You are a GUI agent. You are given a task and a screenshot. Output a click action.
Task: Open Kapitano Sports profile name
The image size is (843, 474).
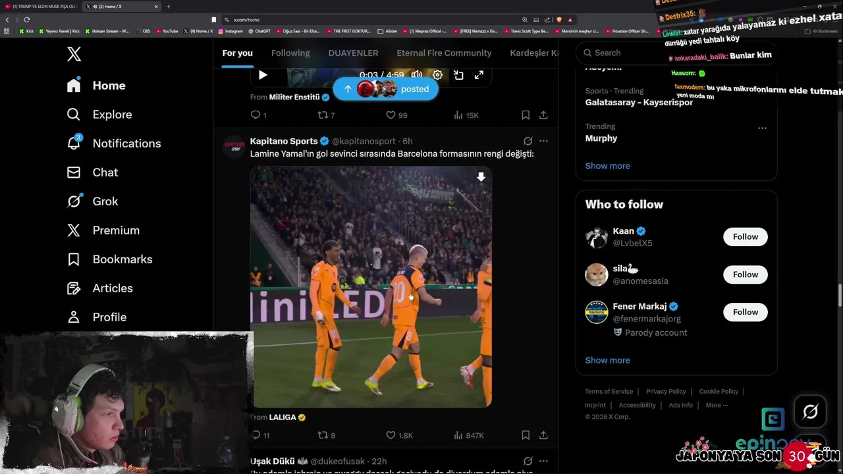pyautogui.click(x=284, y=141)
